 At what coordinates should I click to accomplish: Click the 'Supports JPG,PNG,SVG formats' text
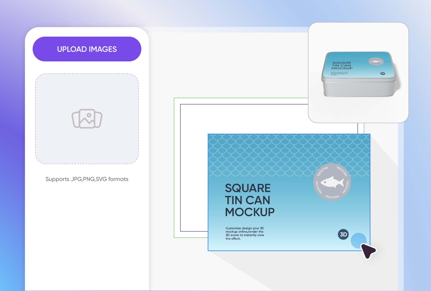click(87, 179)
